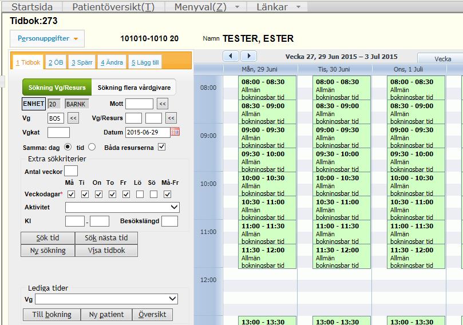Select Wednesday 08:30 - 09:00 bookable slot
This screenshot has width=463, height=325.
[415, 112]
